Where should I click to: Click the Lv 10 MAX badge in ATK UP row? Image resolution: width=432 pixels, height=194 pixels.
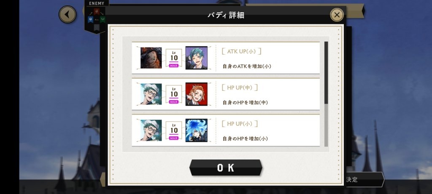174,58
